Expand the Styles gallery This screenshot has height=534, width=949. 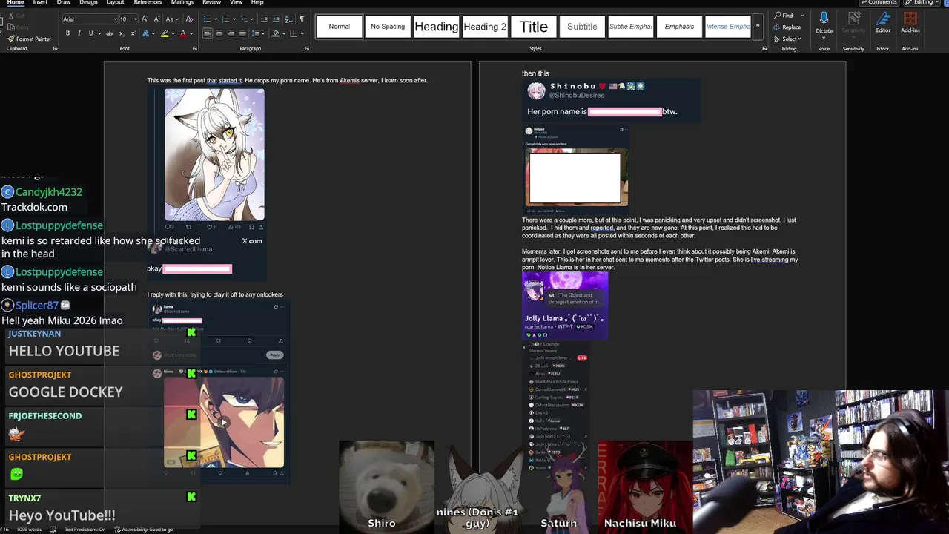(x=758, y=27)
